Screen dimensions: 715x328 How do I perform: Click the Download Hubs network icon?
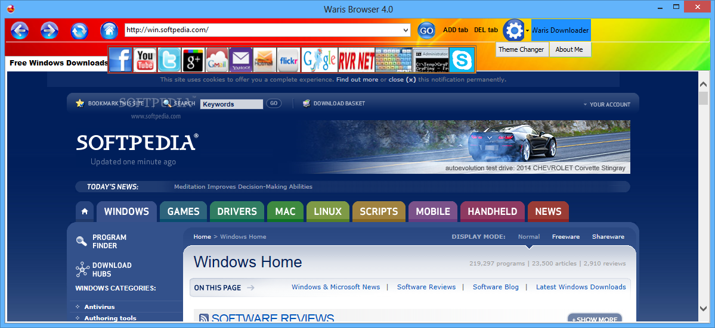click(82, 269)
